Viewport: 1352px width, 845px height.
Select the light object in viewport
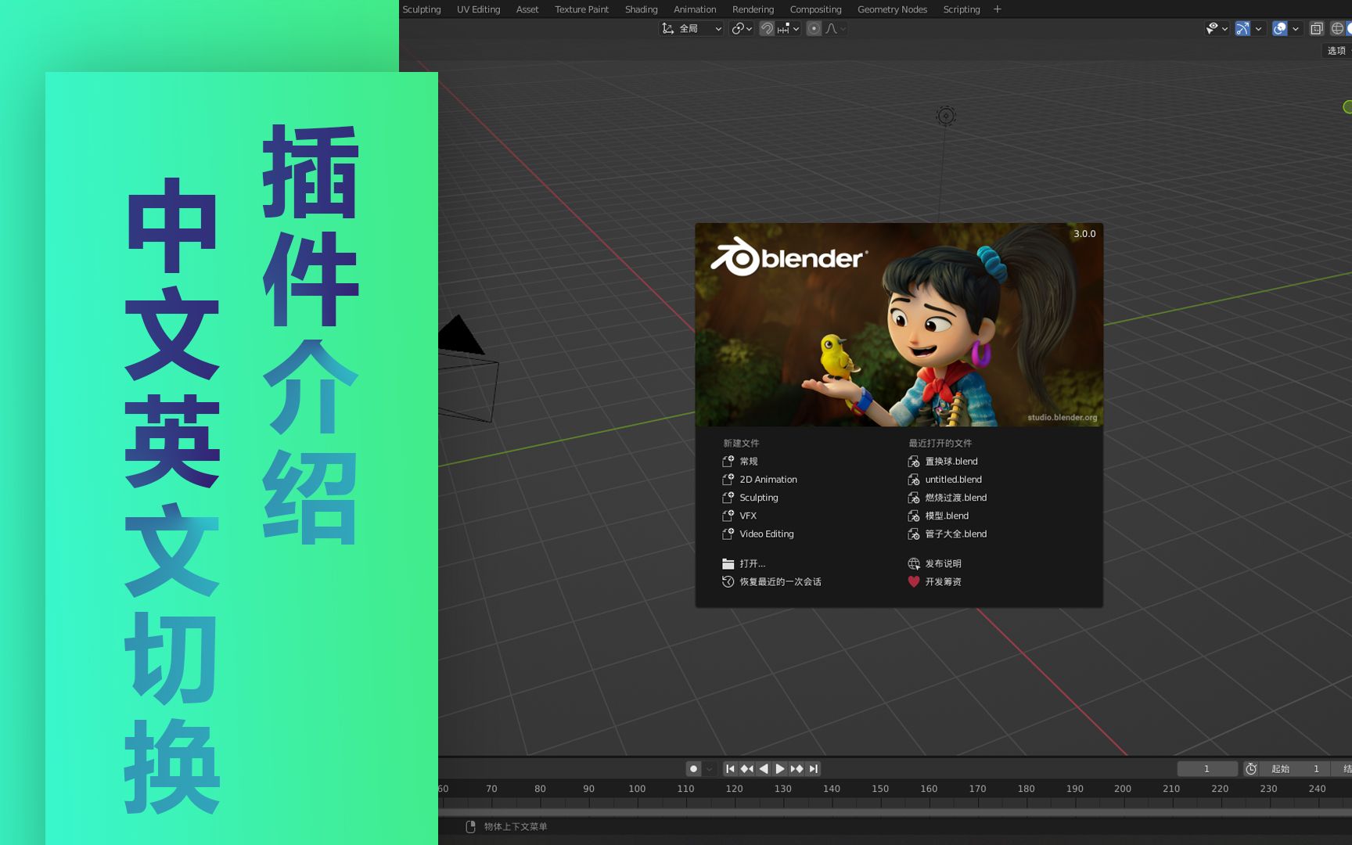click(x=946, y=116)
